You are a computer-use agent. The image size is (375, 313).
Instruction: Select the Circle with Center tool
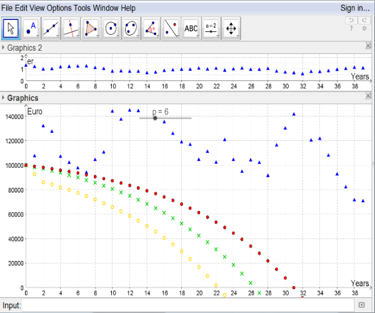(x=111, y=28)
